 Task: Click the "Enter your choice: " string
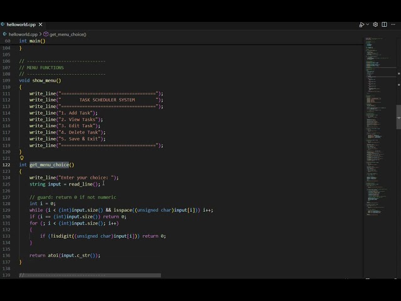tap(86, 177)
